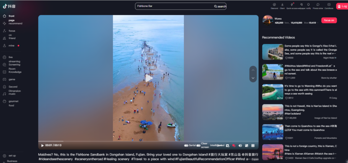Open the notify bell icon
This screenshot has width=348, height=163.
(x=308, y=5)
